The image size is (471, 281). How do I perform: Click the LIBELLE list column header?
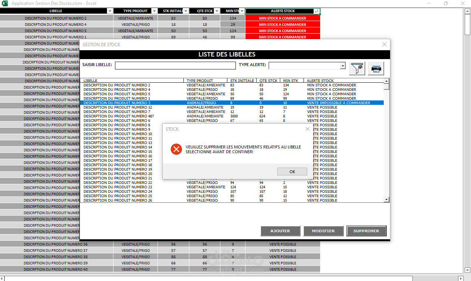pos(132,80)
